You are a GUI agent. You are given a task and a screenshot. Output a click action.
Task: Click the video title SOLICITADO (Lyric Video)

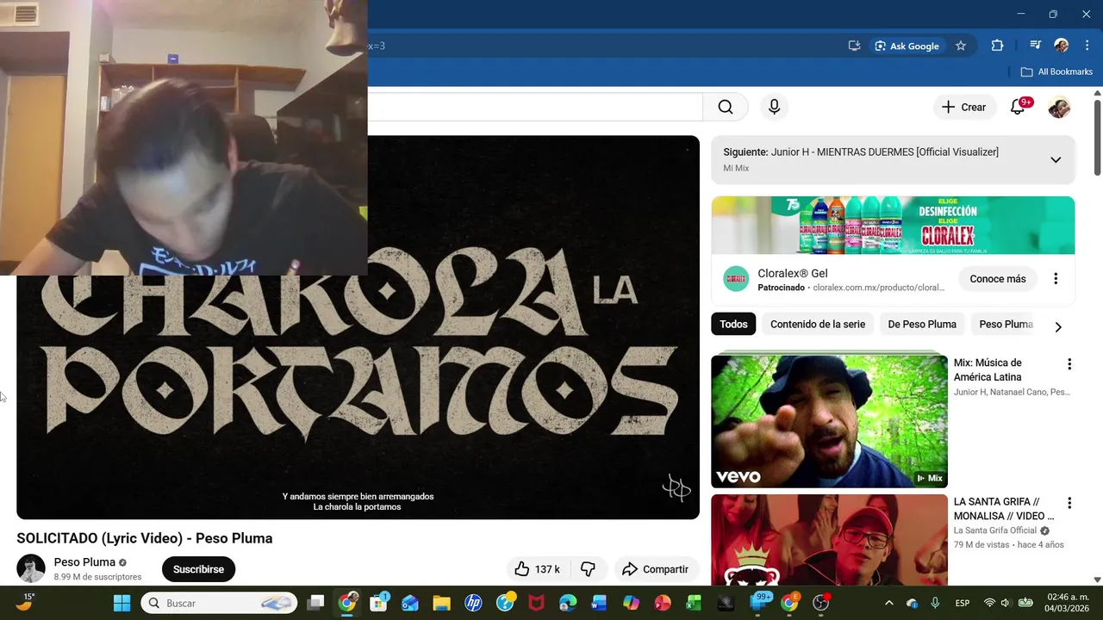click(144, 538)
